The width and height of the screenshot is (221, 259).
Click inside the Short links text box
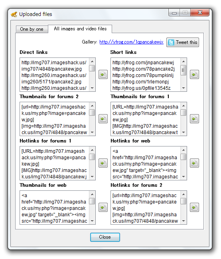point(146,75)
